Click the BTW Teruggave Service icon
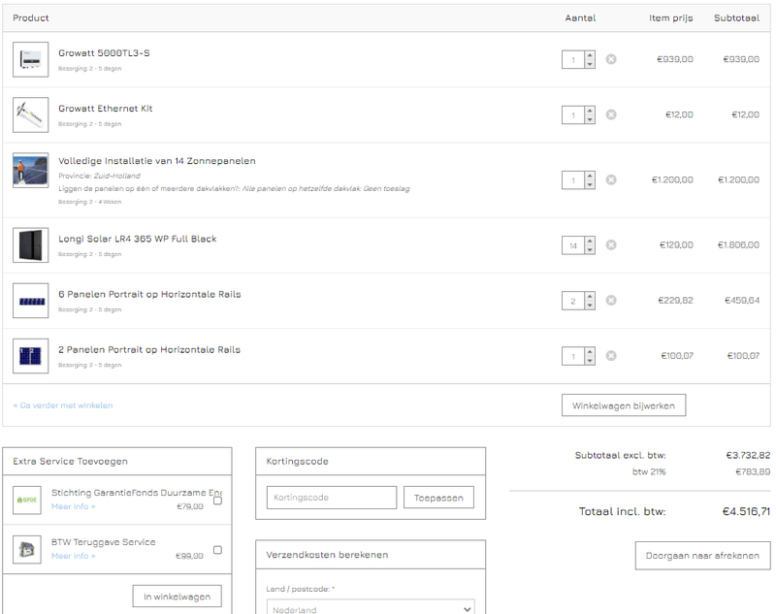Screen dimensions: 776x614 coord(27,549)
